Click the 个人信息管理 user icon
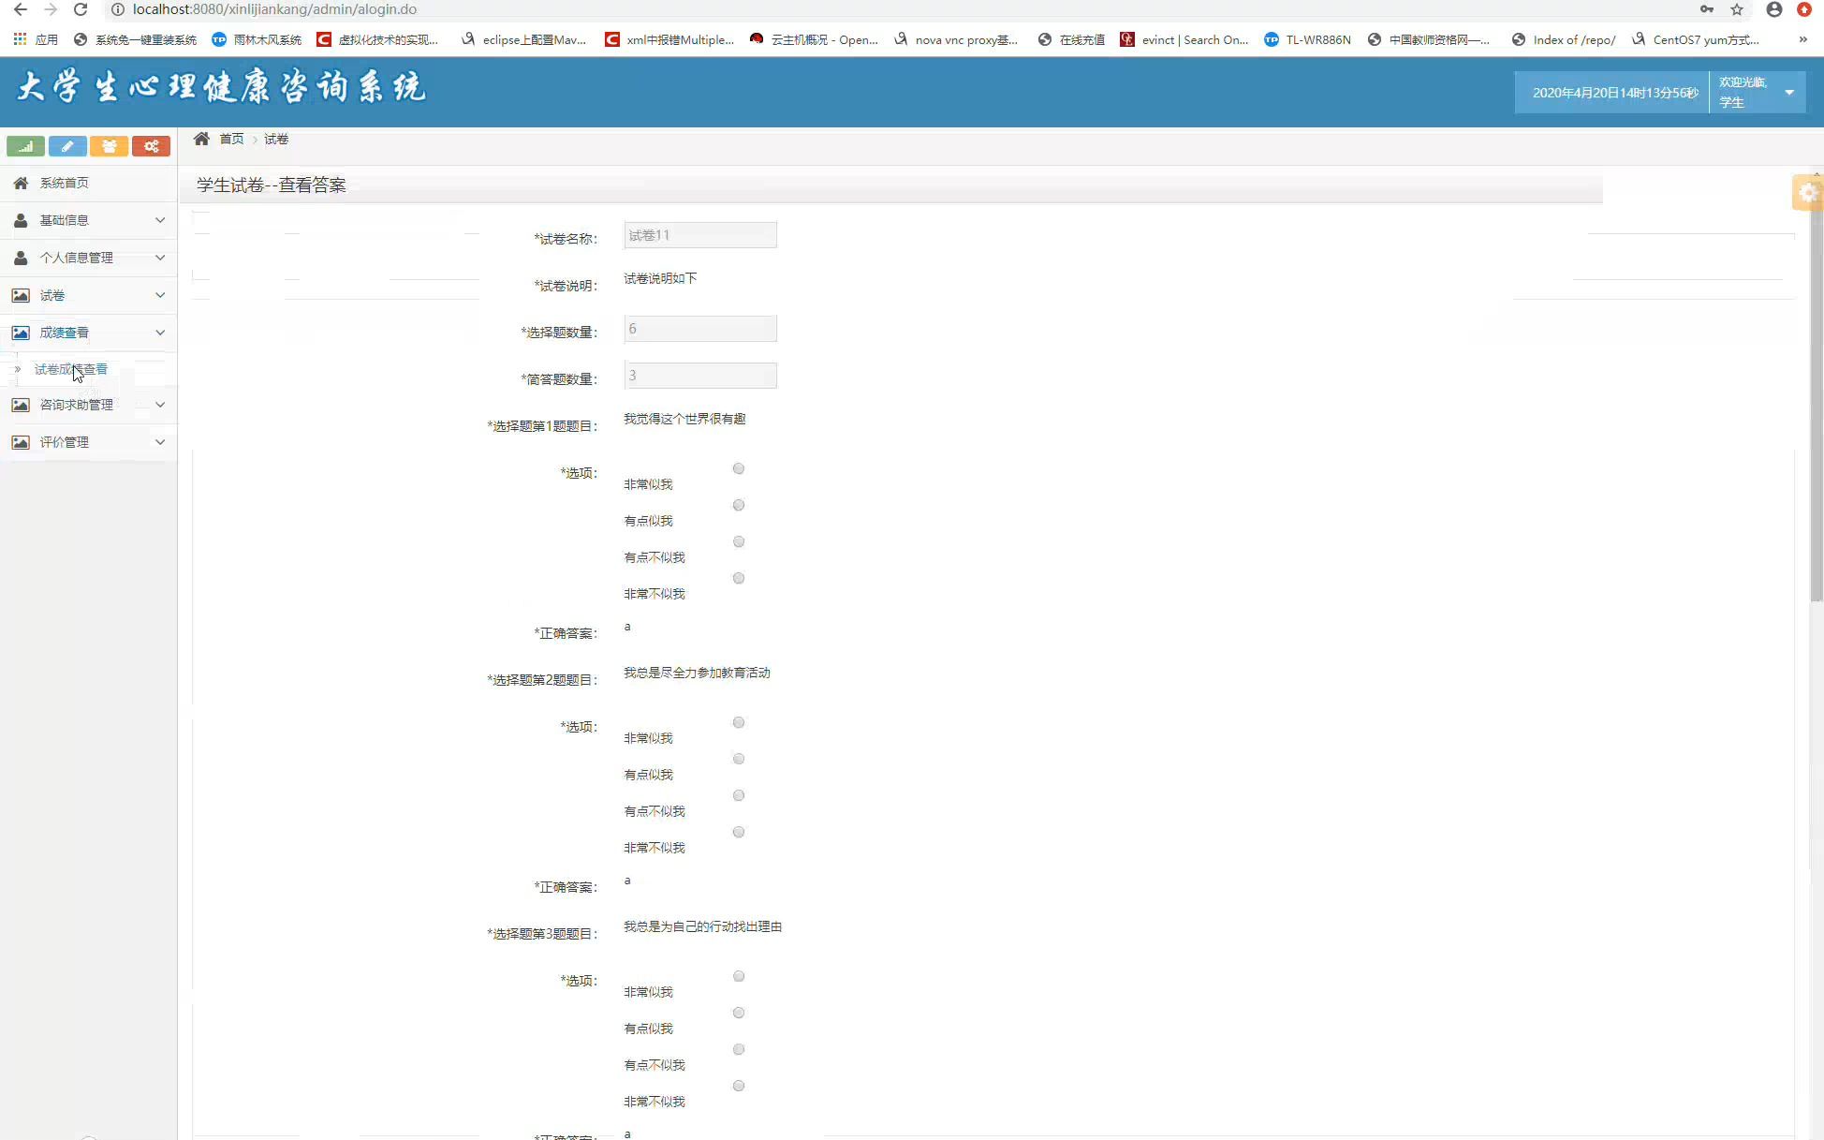 coord(21,258)
